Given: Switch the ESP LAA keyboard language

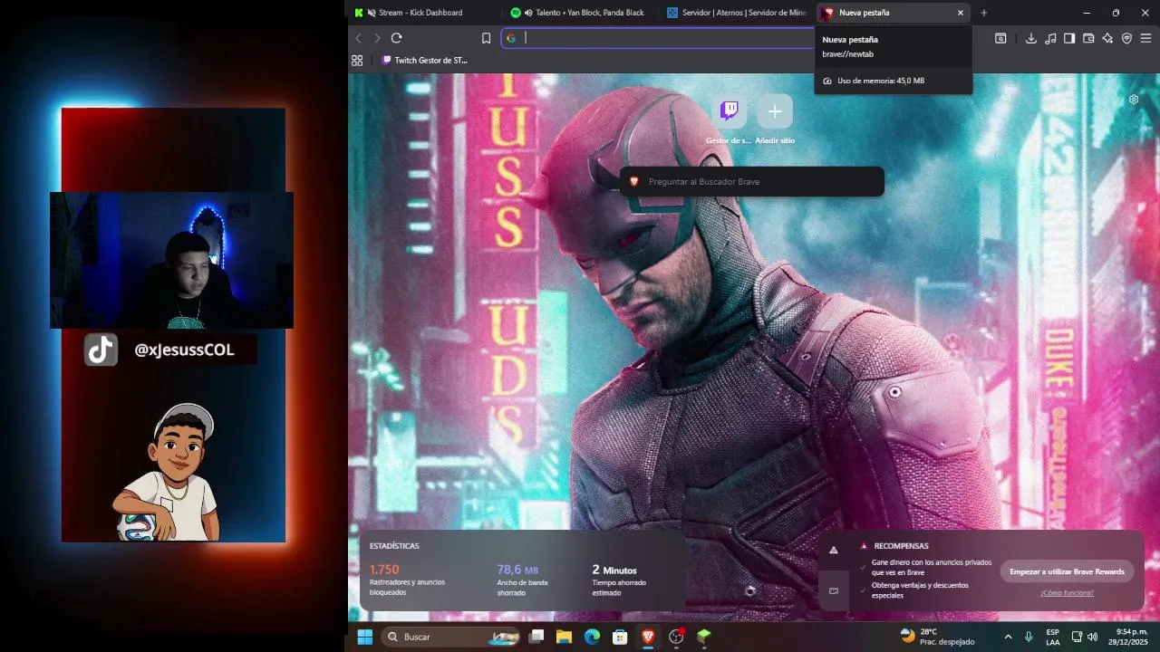Looking at the screenshot, I should click(x=1053, y=637).
